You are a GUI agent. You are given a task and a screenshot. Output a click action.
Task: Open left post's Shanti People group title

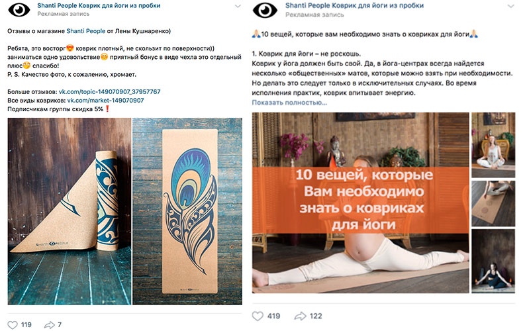pyautogui.click(x=99, y=6)
